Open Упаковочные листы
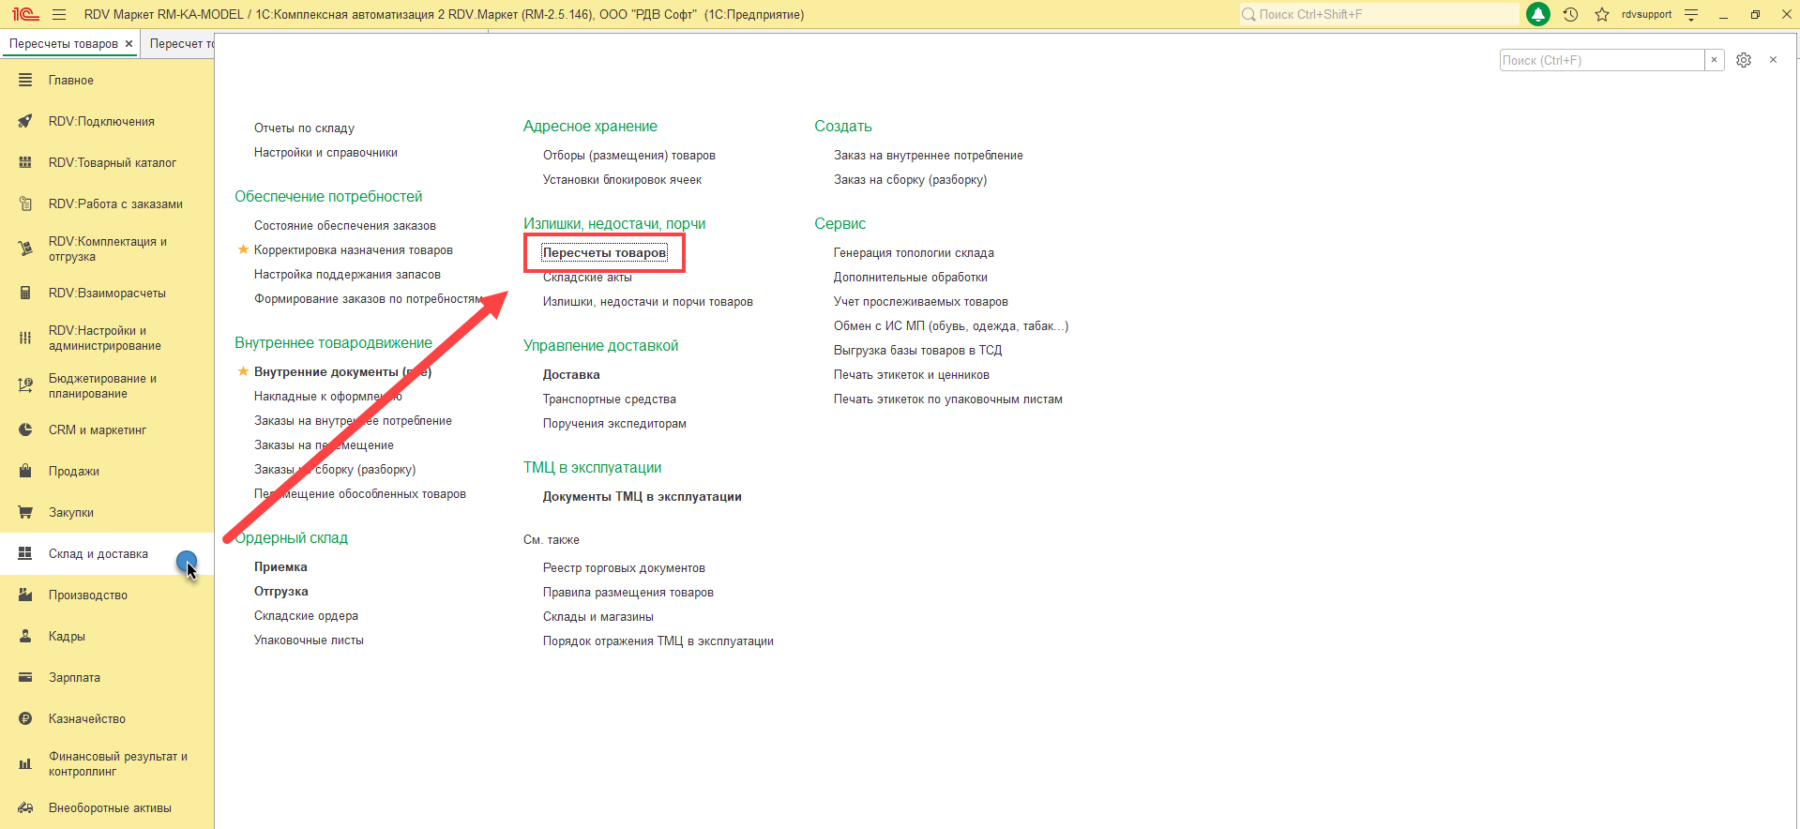The width and height of the screenshot is (1800, 829). 309,641
